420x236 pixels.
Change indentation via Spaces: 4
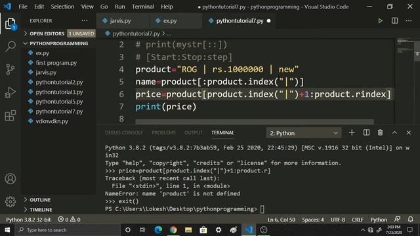coord(313,220)
